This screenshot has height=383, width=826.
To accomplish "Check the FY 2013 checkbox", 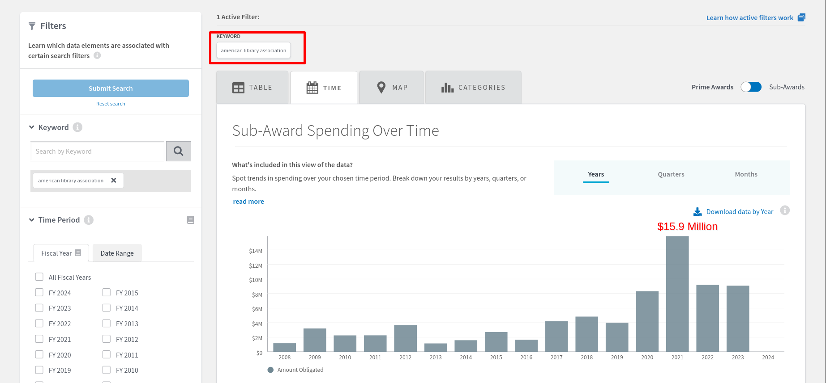I will point(107,324).
